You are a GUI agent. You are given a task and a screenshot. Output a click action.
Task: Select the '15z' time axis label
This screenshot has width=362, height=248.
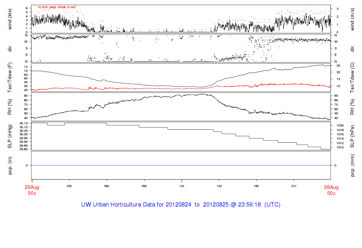coord(219,186)
